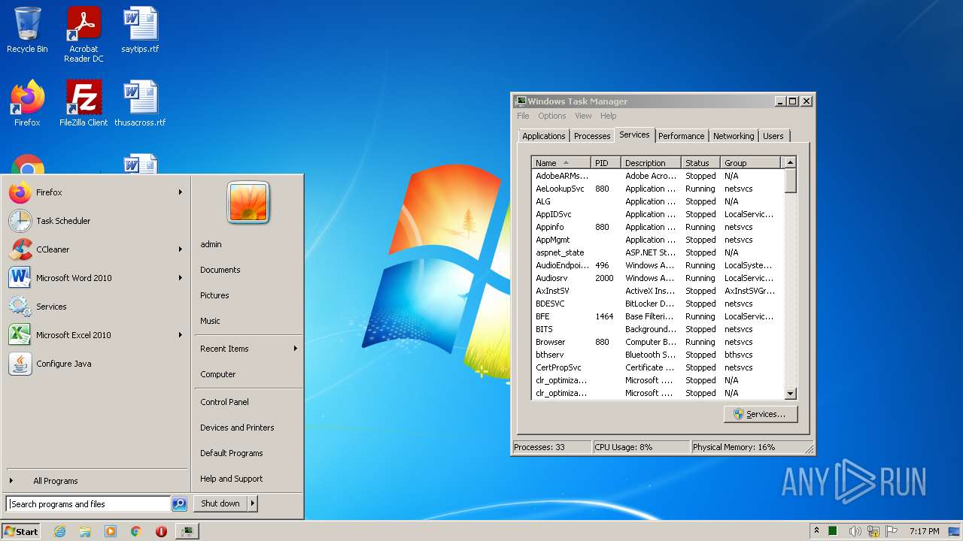Click the search magnifier icon
The width and height of the screenshot is (963, 541).
coord(179,504)
